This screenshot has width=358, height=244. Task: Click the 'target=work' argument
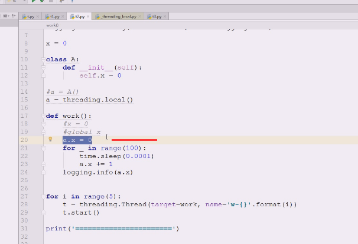174,205
